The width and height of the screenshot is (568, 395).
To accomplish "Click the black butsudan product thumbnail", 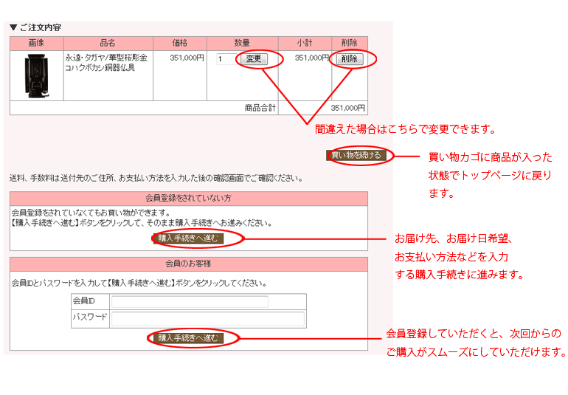I will pyautogui.click(x=36, y=75).
